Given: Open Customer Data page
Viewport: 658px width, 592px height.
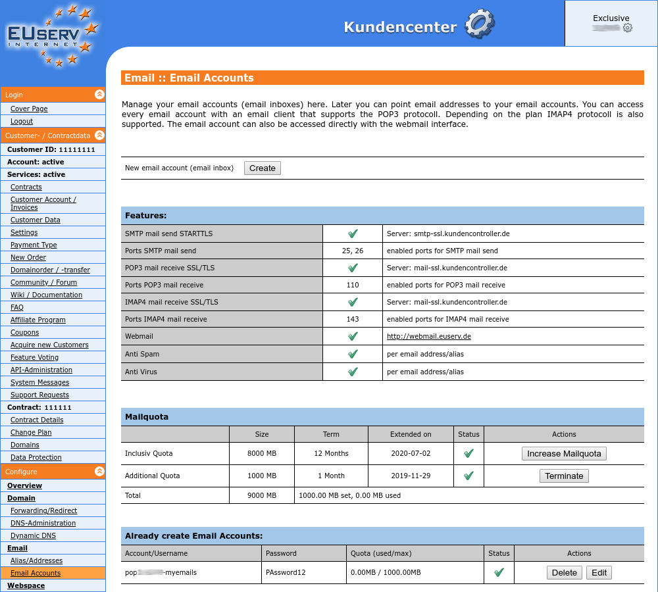Looking at the screenshot, I should pyautogui.click(x=36, y=220).
